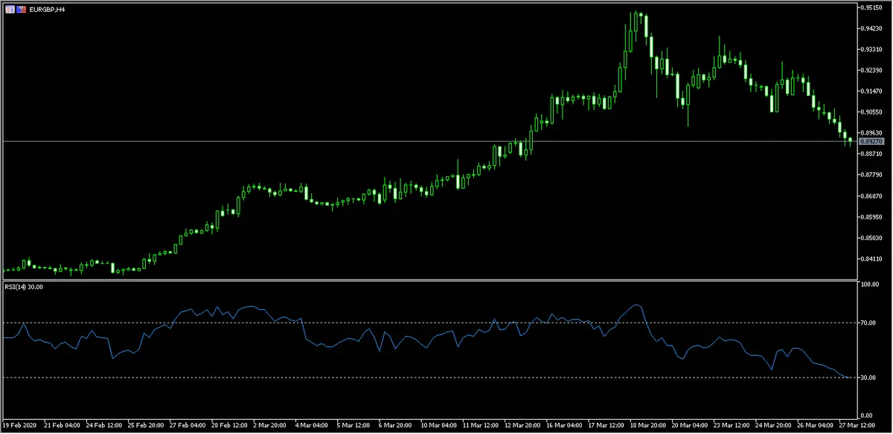Click the RSI 100.00 scale label
The width and height of the screenshot is (893, 434).
click(x=870, y=285)
